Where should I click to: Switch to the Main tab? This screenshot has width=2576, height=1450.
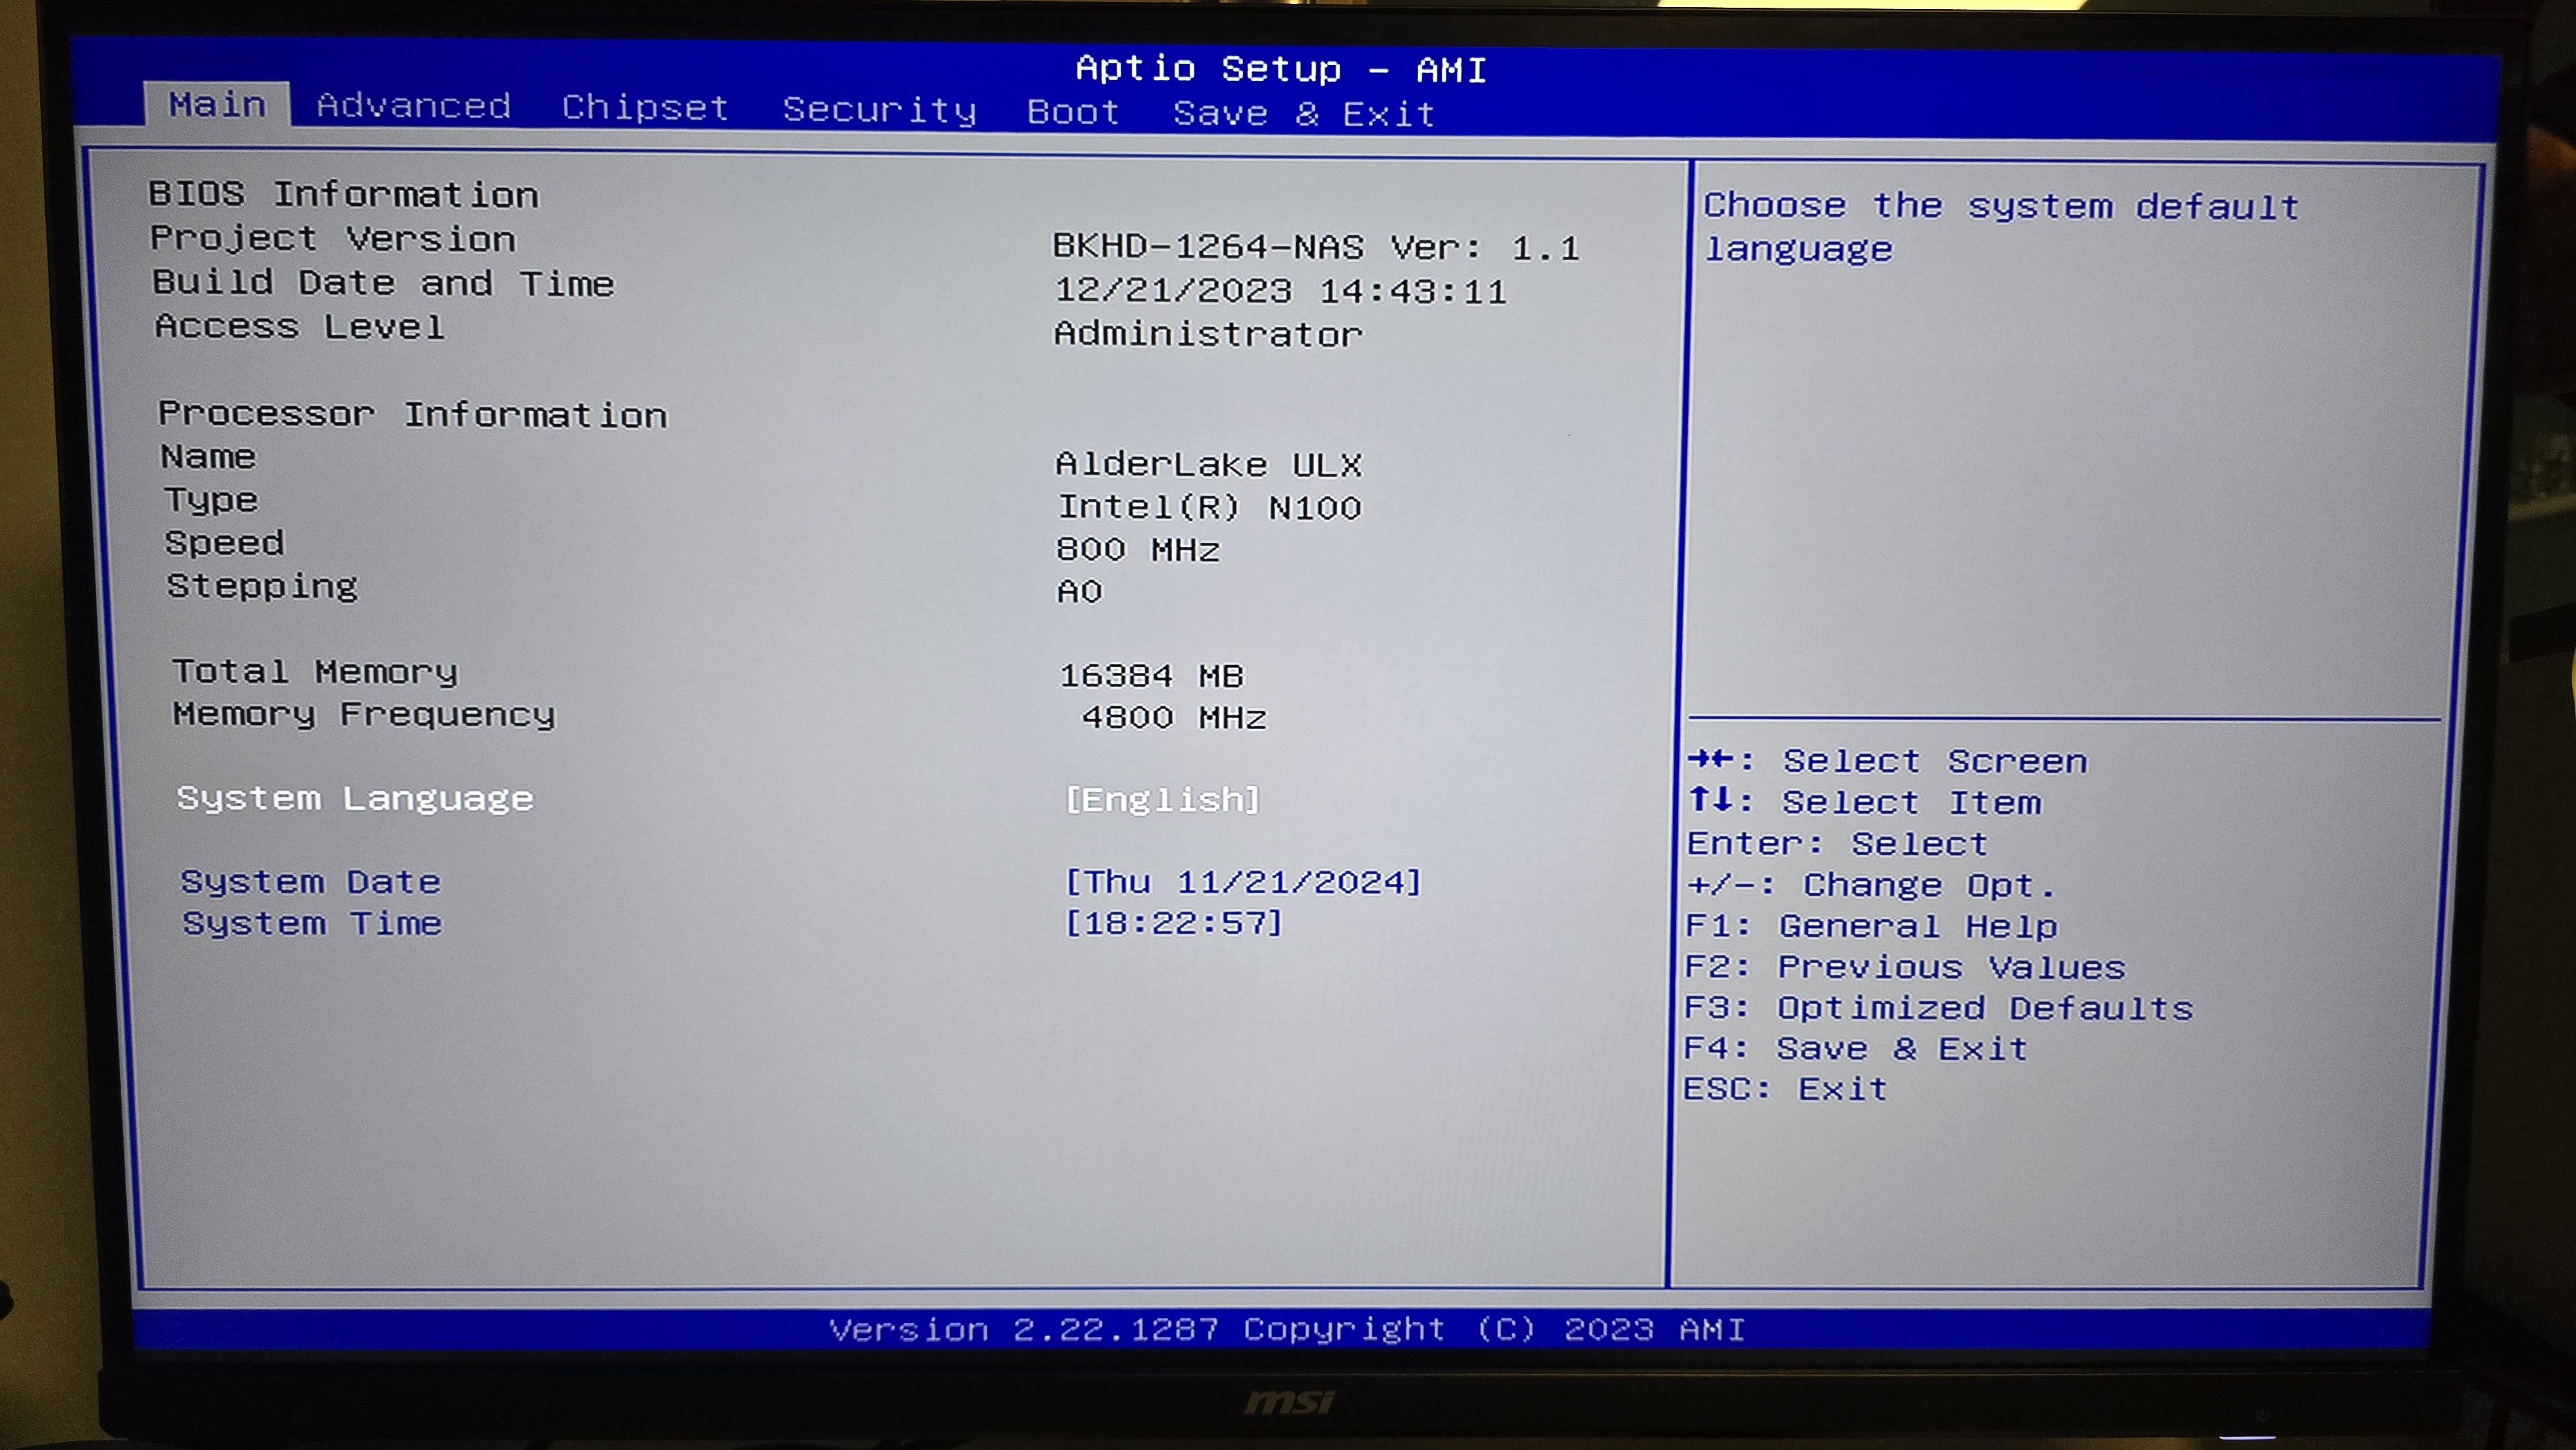[217, 105]
